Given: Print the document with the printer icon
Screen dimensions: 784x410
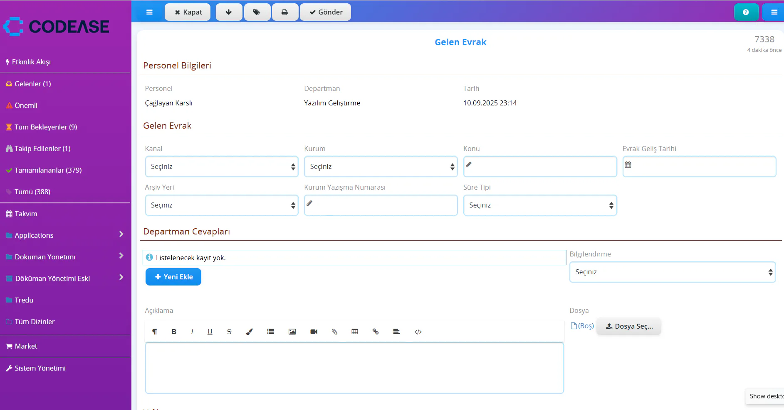Looking at the screenshot, I should [x=284, y=12].
